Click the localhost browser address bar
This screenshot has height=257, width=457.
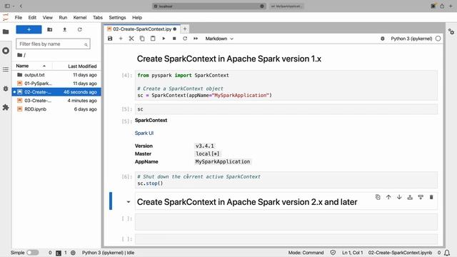[209, 6]
